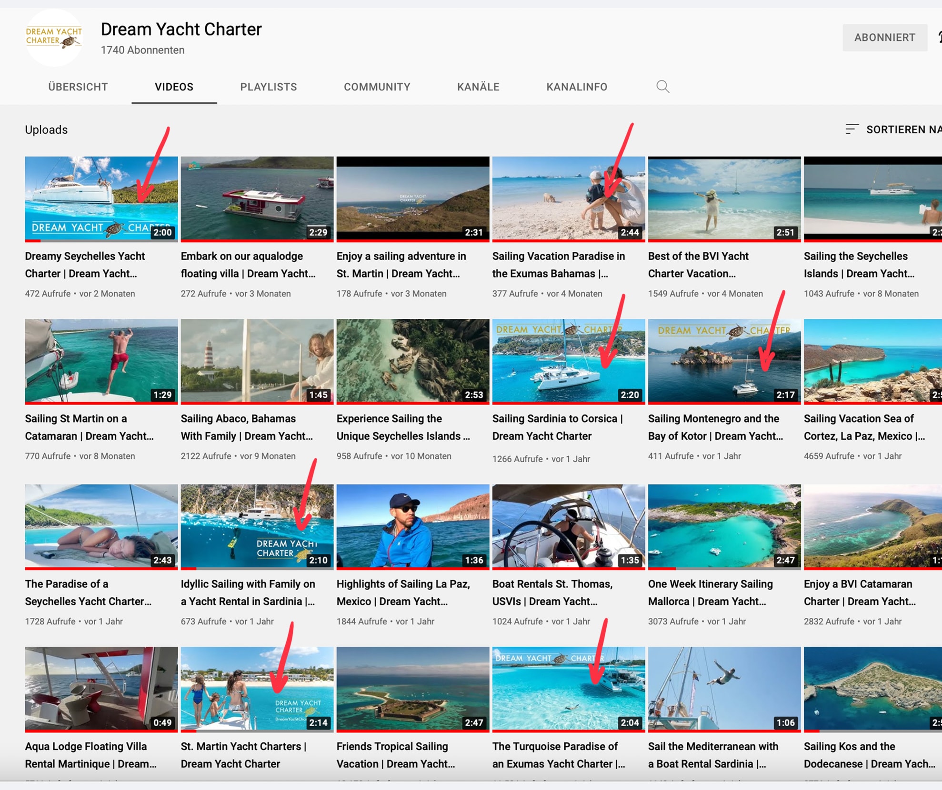Open the La Paz Mexico highlights thumbnail
Image resolution: width=942 pixels, height=790 pixels.
pos(413,527)
